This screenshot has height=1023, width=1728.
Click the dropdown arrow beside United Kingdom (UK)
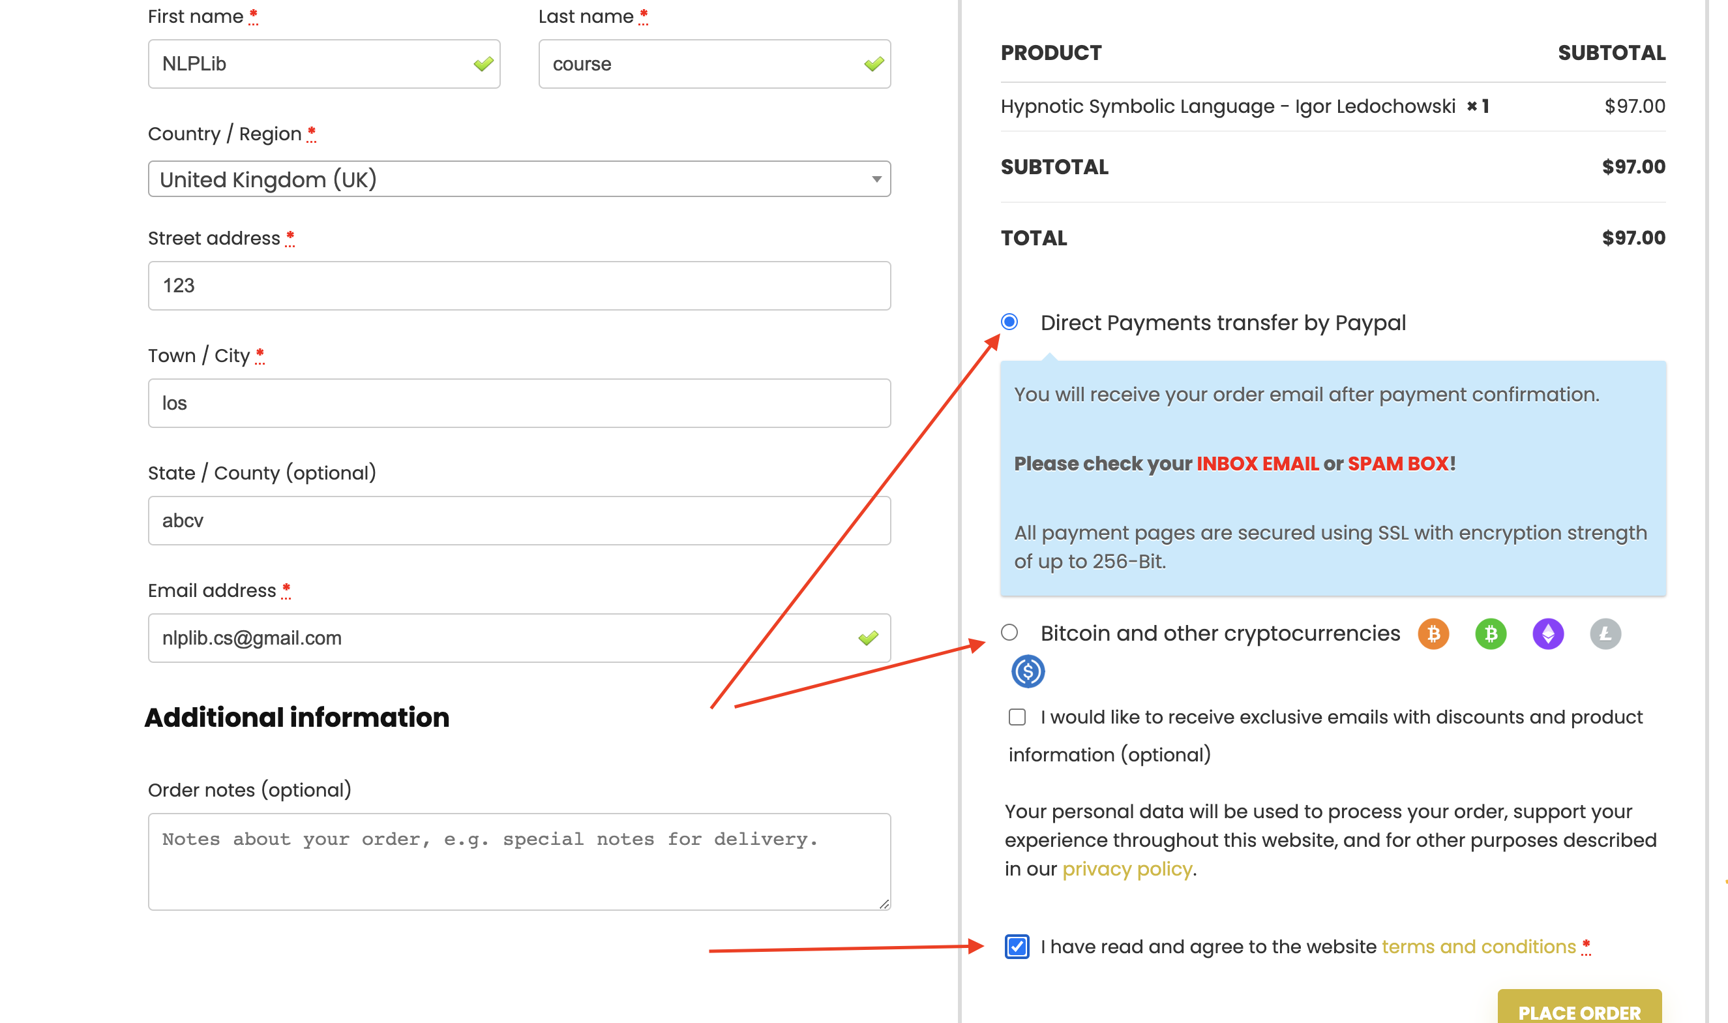tap(876, 179)
